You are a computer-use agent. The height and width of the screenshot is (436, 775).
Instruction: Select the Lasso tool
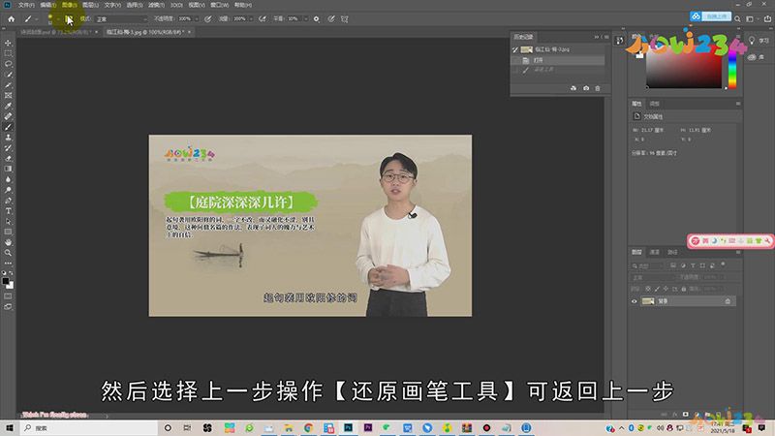point(8,64)
